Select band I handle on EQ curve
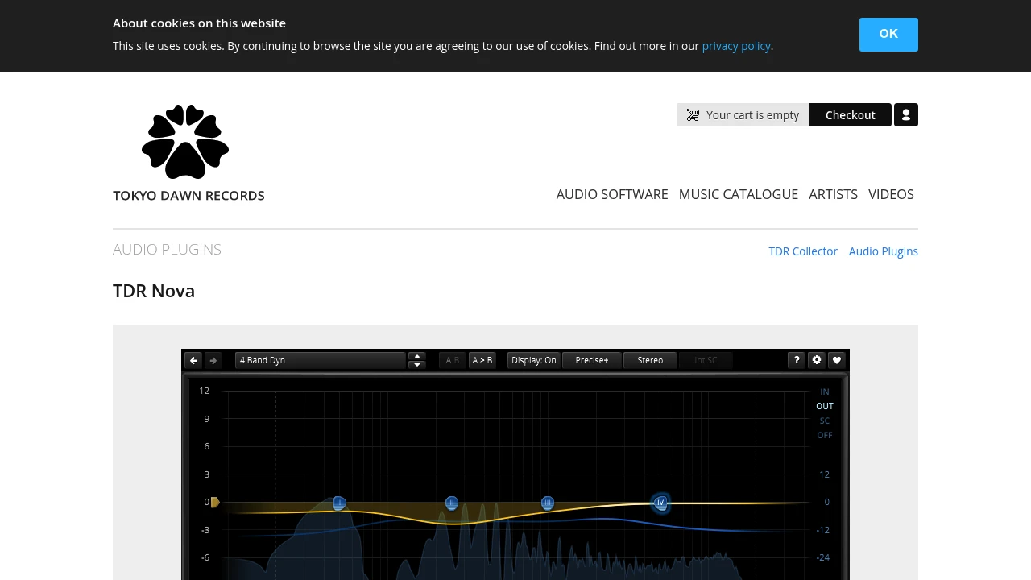This screenshot has width=1031, height=580. click(339, 503)
